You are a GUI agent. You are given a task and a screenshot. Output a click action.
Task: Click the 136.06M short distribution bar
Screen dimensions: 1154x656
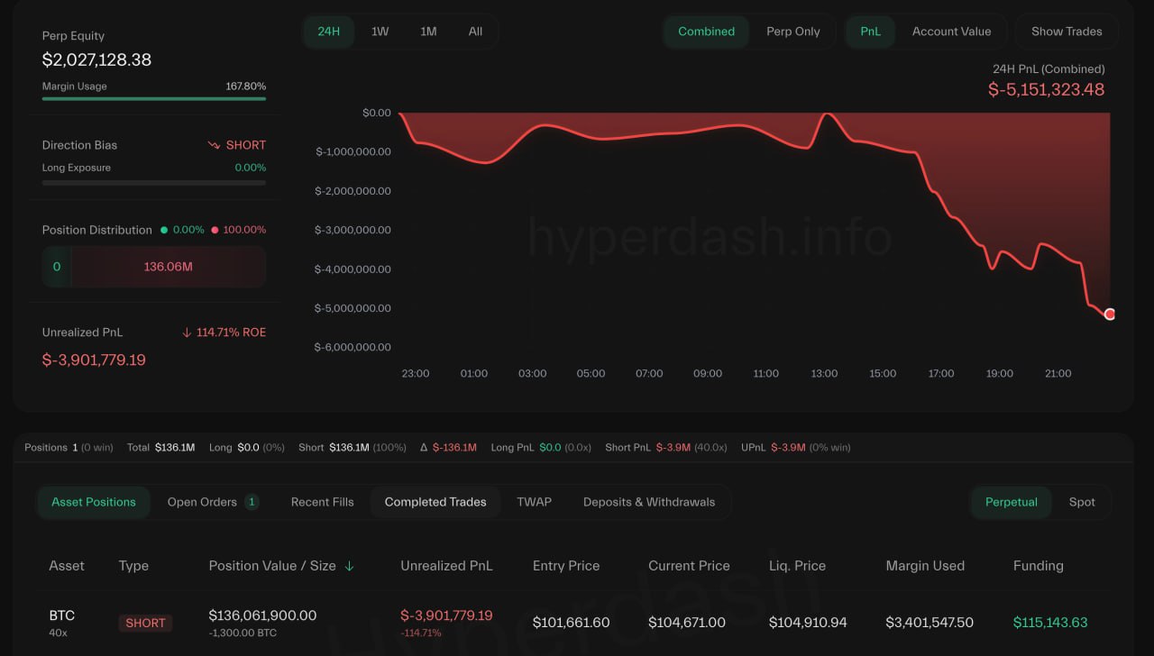click(x=168, y=267)
